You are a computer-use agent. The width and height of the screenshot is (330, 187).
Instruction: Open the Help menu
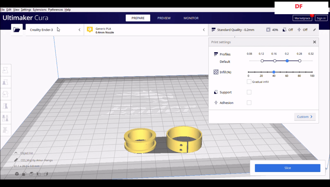(68, 10)
